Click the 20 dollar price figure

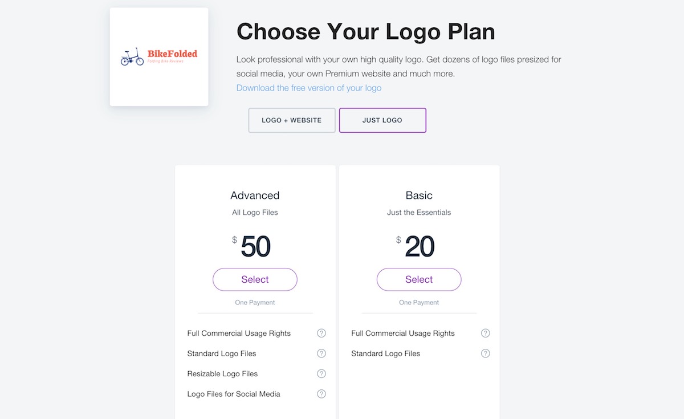click(x=420, y=247)
